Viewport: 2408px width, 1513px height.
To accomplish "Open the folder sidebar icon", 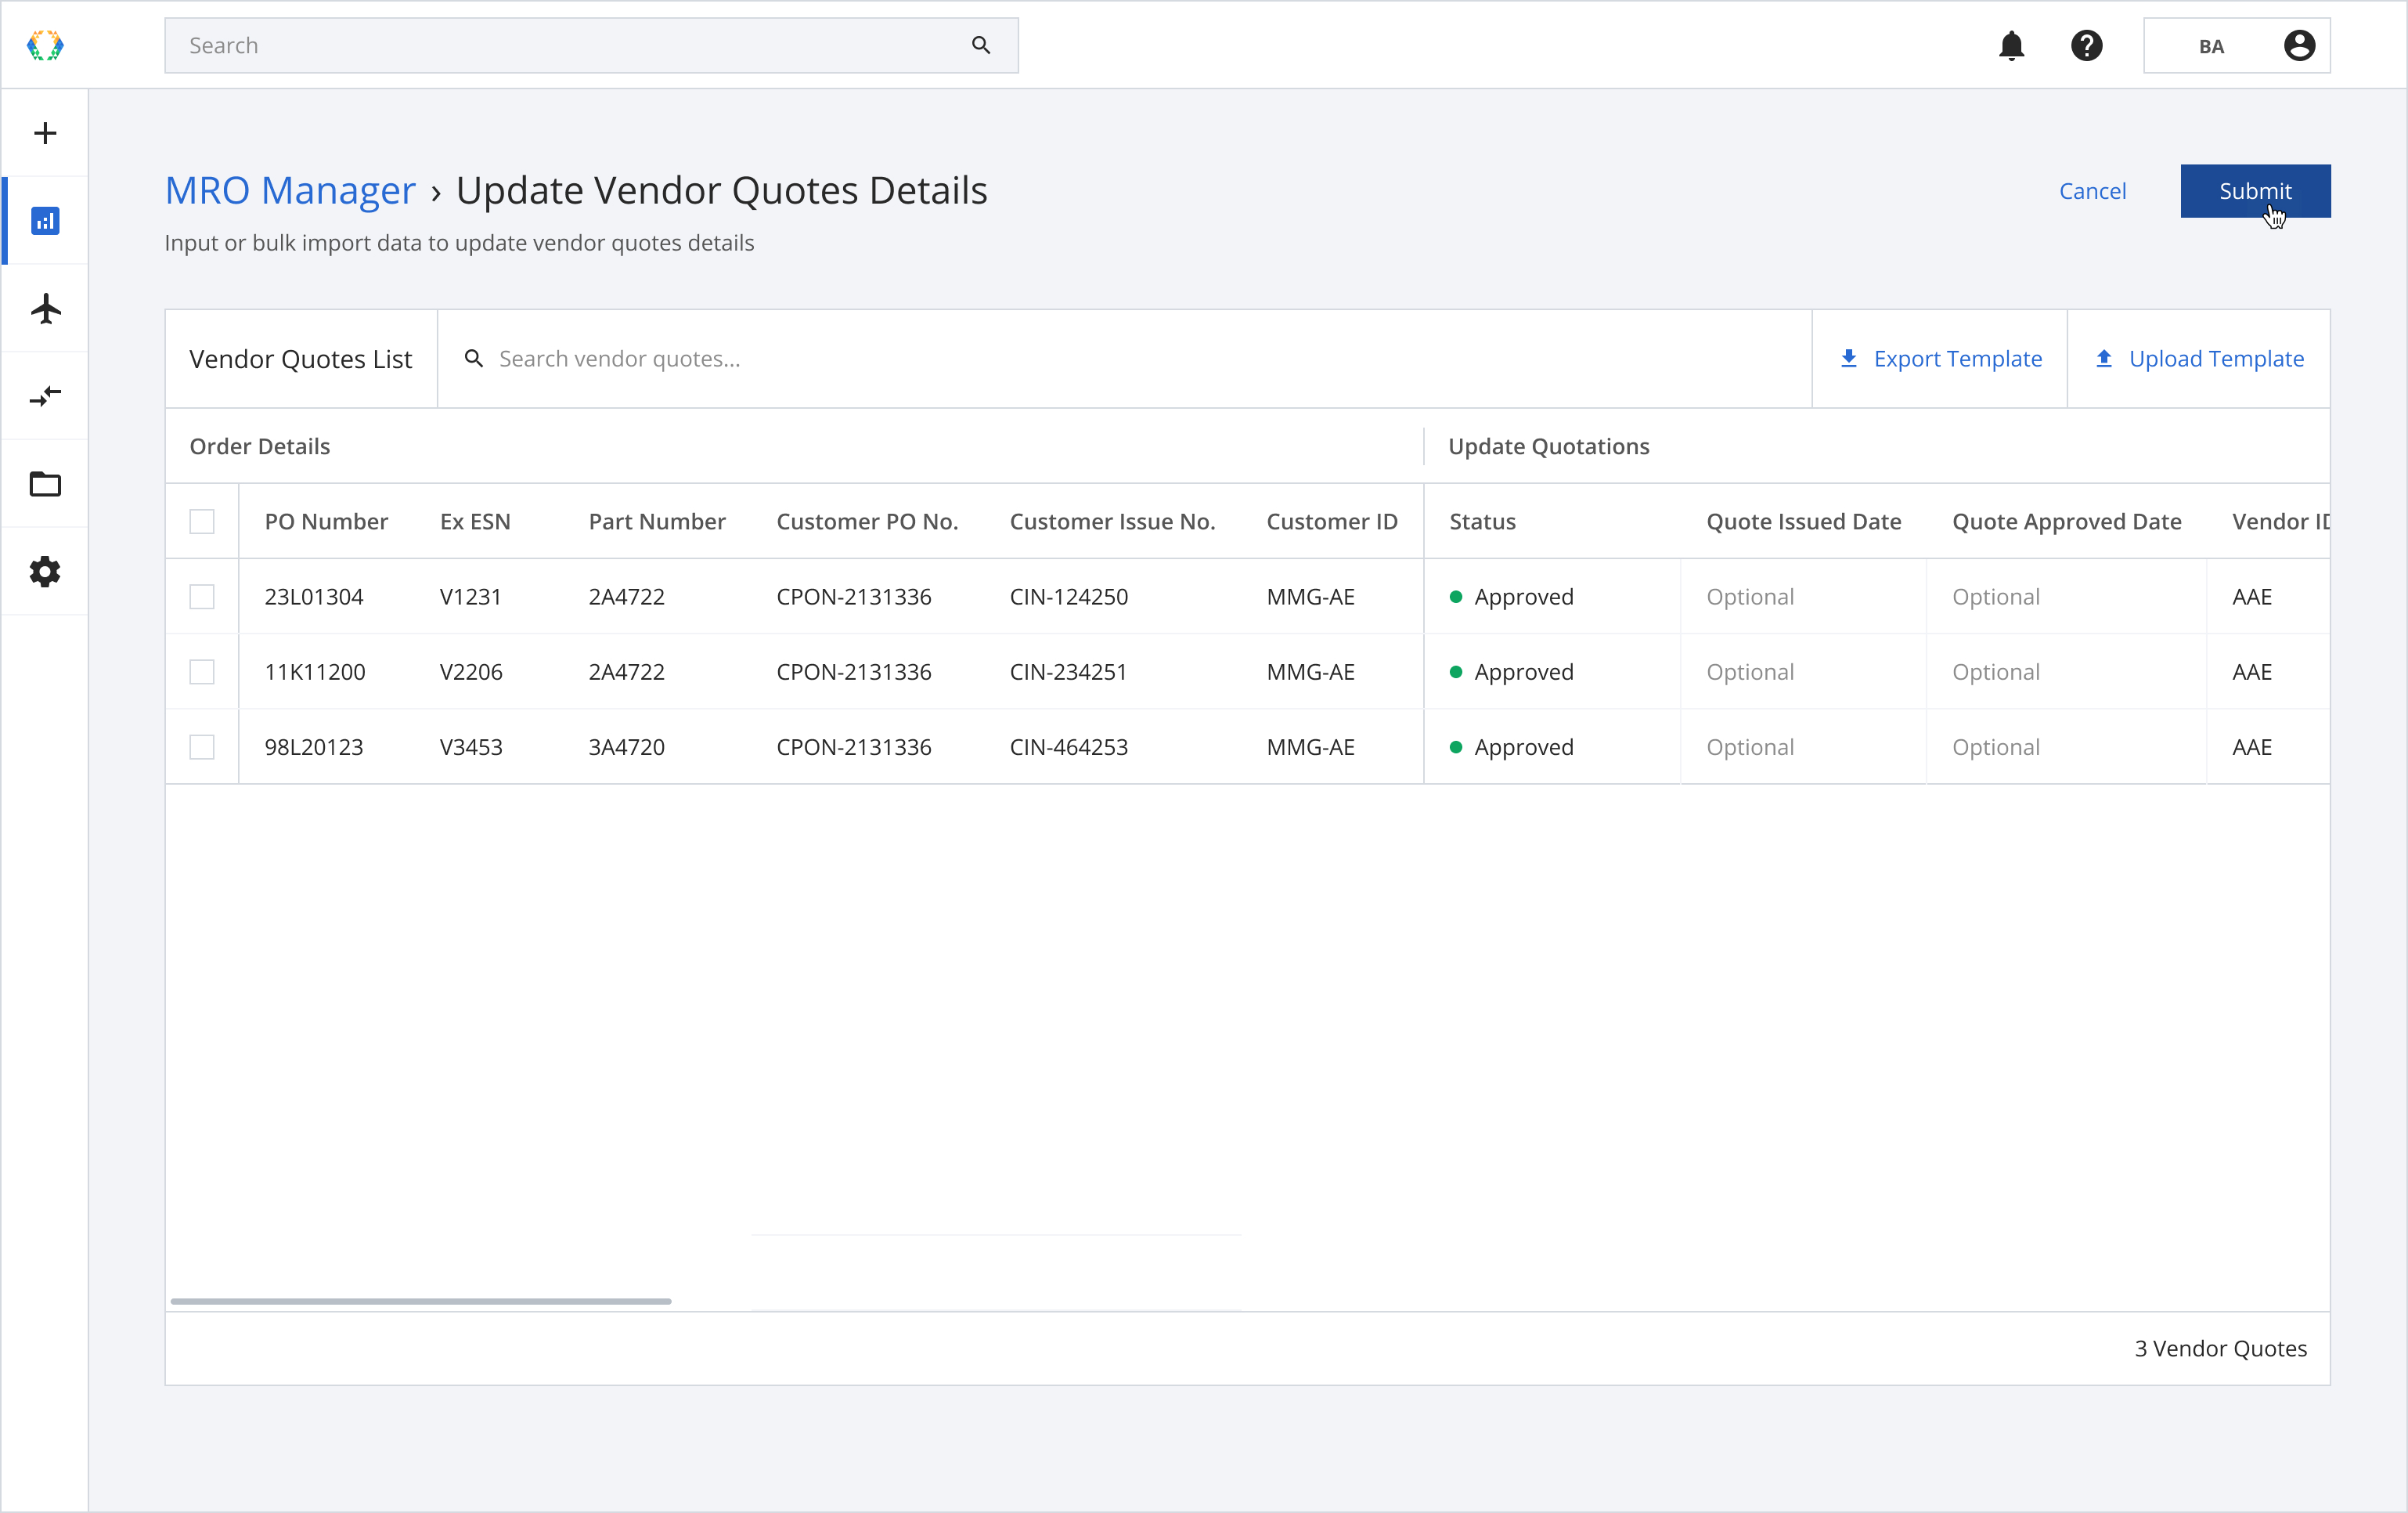I will (45, 484).
